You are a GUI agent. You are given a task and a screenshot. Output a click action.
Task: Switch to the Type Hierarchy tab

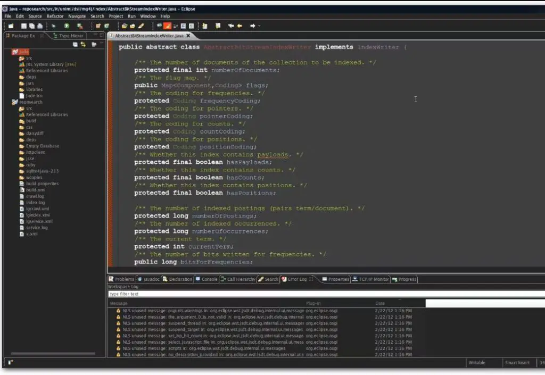(68, 36)
